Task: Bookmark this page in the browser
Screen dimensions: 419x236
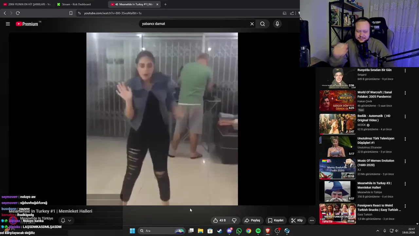Action: tap(71, 13)
